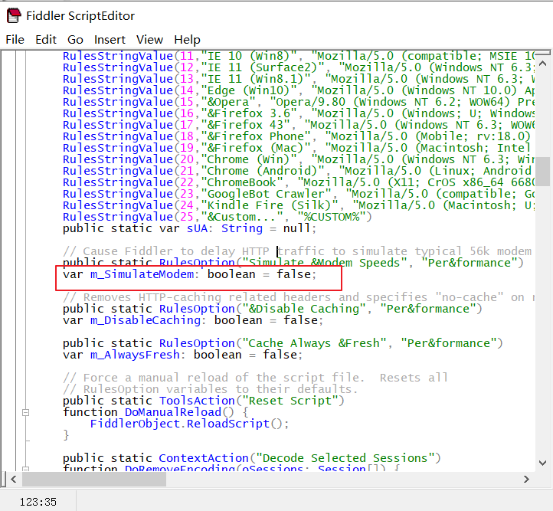Click the "&Opera" string
This screenshot has height=511, width=553.
(x=227, y=102)
